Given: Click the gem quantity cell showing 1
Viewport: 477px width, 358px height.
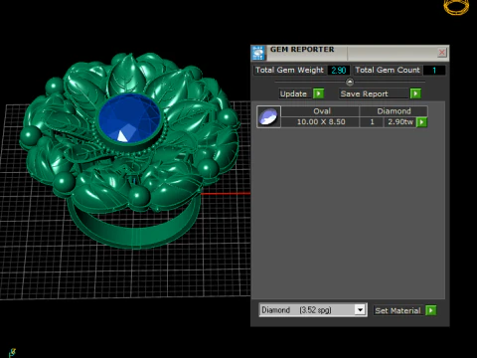Looking at the screenshot, I should pyautogui.click(x=372, y=122).
